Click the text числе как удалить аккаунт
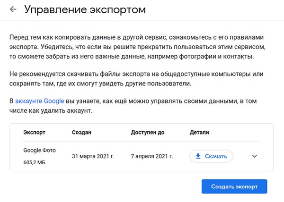The width and height of the screenshot is (284, 202). point(51,110)
